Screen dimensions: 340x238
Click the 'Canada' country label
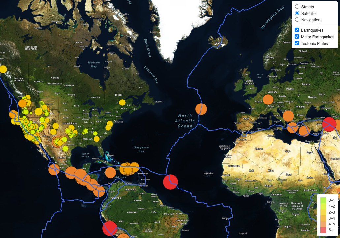coord(55,78)
